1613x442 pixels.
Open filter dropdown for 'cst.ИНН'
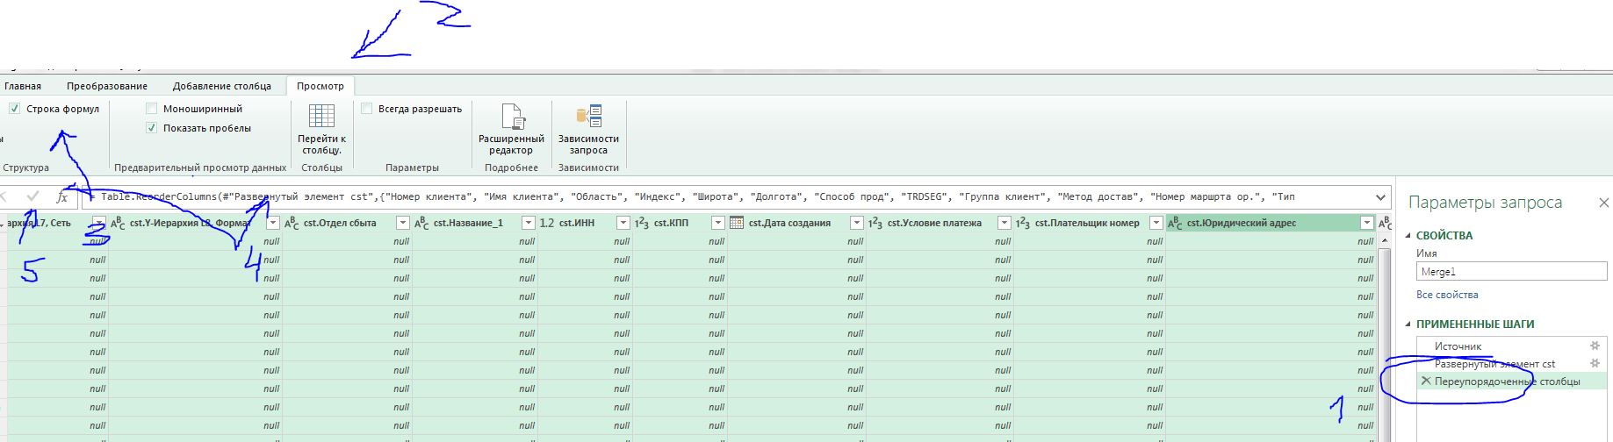(x=623, y=223)
